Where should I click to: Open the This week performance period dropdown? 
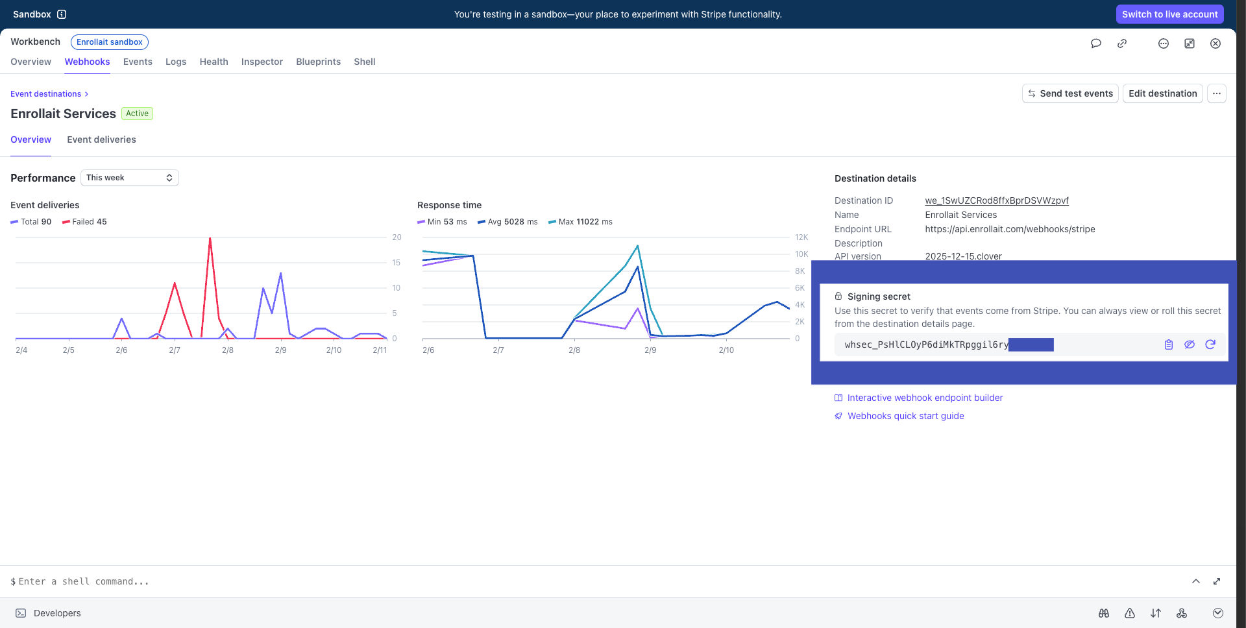[x=129, y=177]
